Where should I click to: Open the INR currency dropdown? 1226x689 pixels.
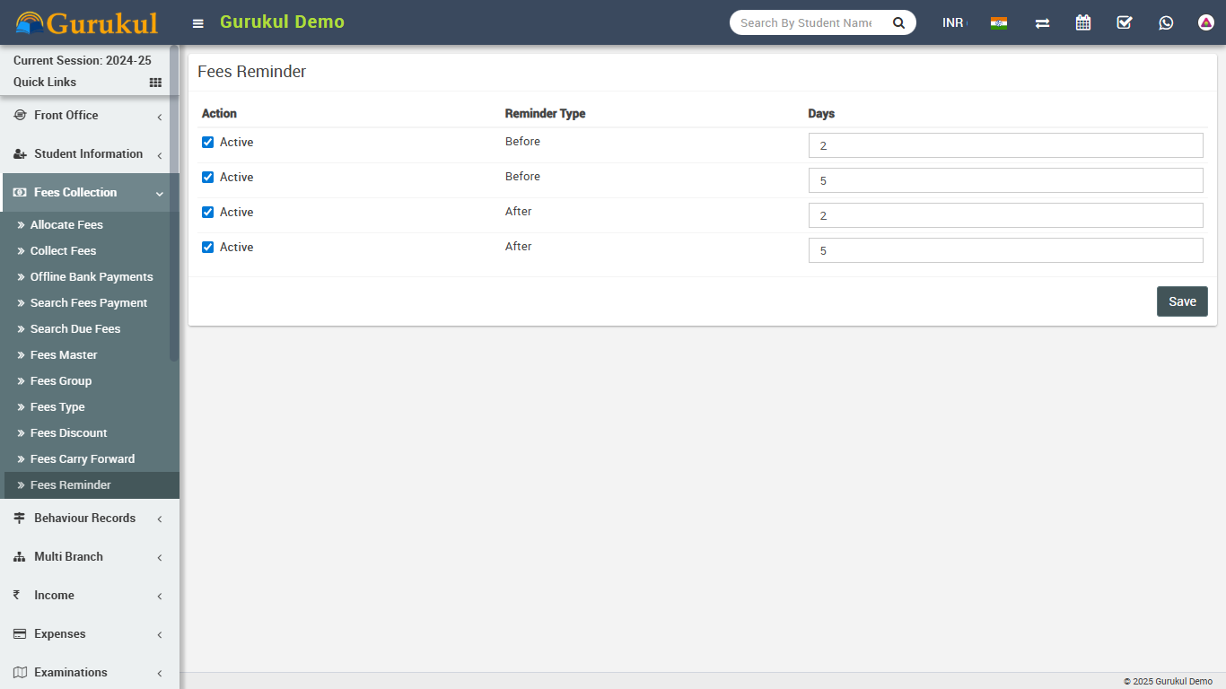pos(953,22)
